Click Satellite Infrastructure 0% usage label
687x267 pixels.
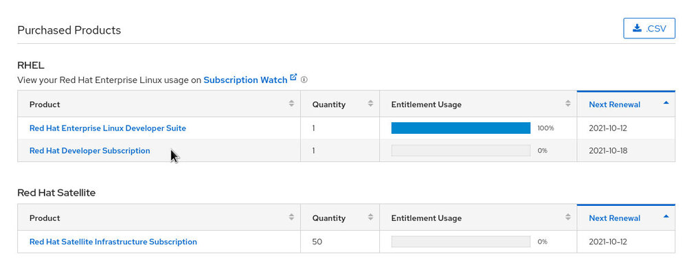click(x=542, y=242)
